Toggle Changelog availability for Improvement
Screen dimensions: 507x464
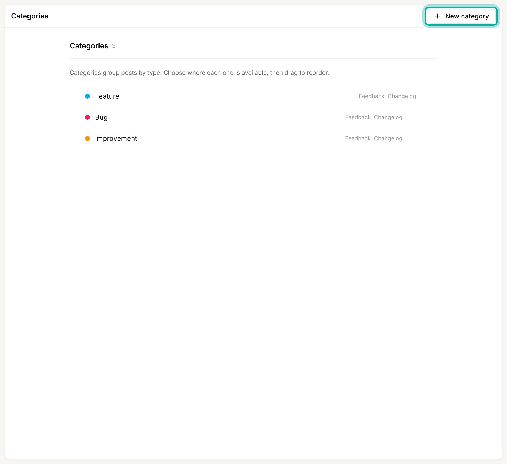pyautogui.click(x=388, y=138)
